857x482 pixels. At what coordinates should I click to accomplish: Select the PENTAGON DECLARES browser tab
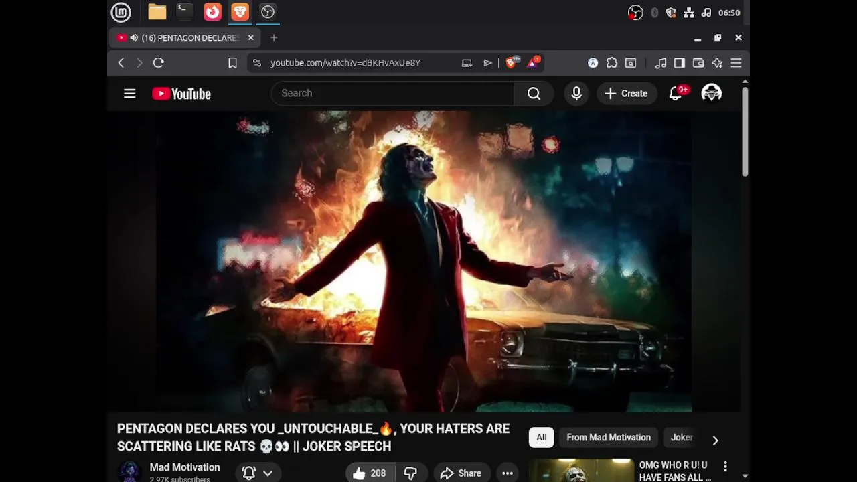tap(185, 38)
